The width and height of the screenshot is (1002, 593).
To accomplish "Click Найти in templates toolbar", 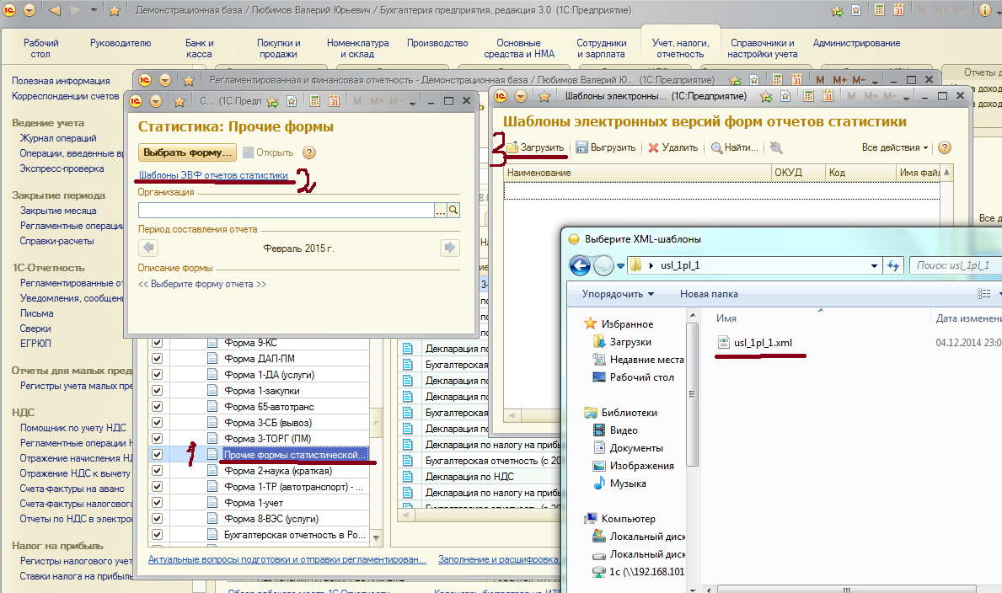I will coord(735,147).
